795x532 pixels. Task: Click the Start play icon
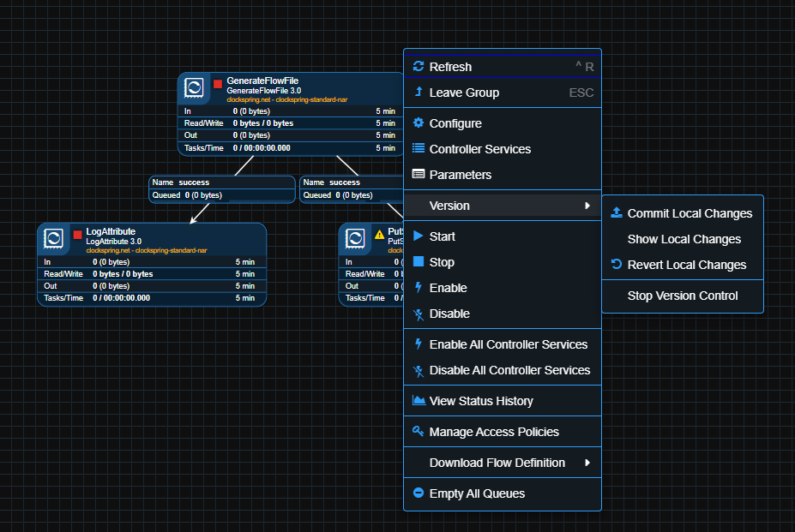click(x=419, y=236)
